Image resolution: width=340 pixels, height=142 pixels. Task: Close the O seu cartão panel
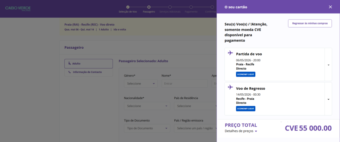tap(330, 7)
